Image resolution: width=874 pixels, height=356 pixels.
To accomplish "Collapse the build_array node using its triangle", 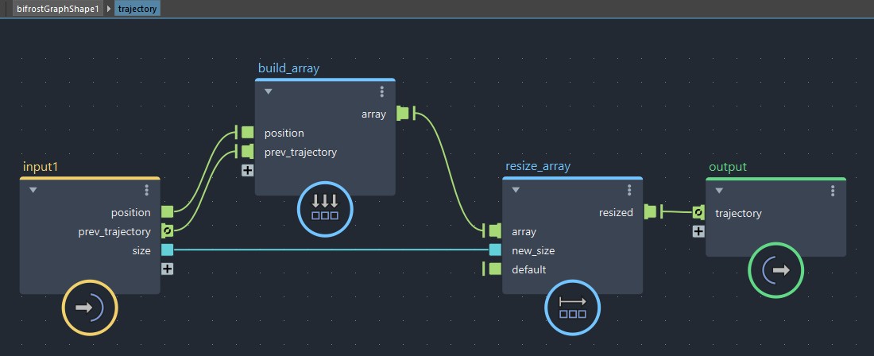I will pyautogui.click(x=269, y=92).
